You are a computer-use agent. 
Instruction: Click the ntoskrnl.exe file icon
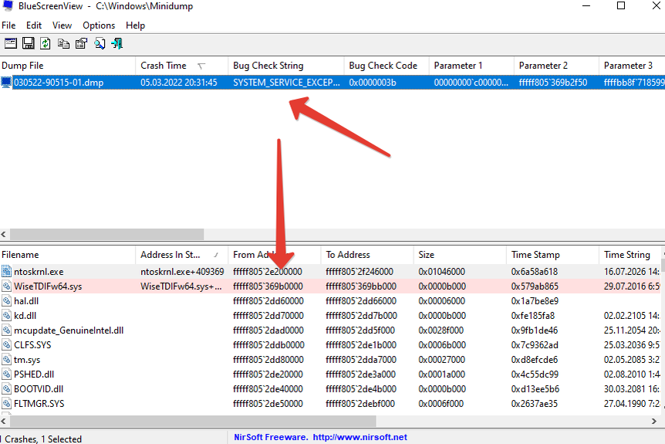[6, 271]
